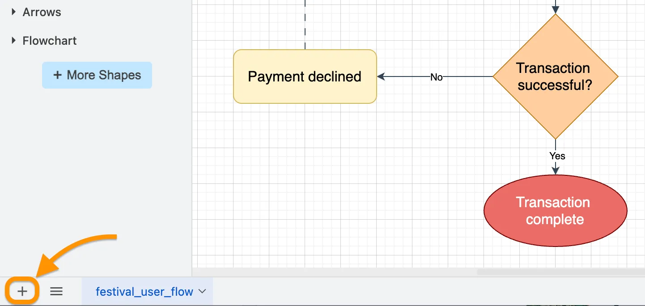
Task: Expand the Flowchart shape category
Action: 44,41
